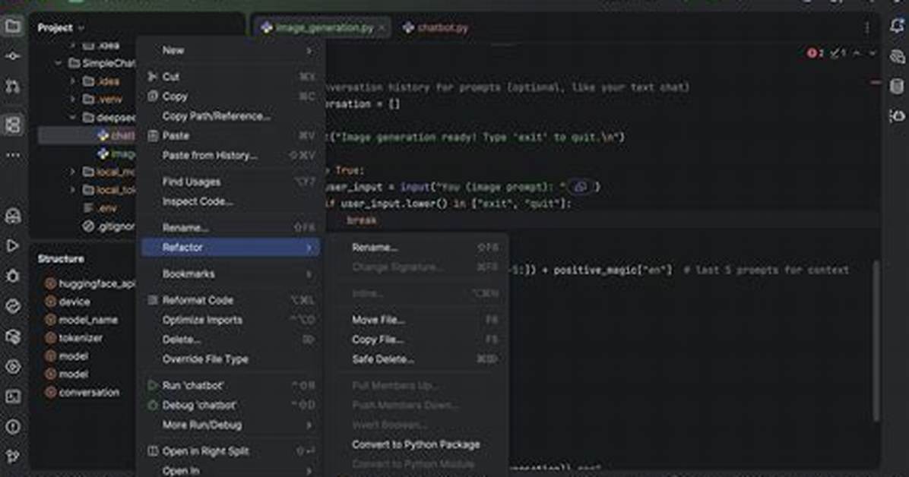Open the Commit tool window
Viewport: 909px width, 477px height.
tap(13, 56)
